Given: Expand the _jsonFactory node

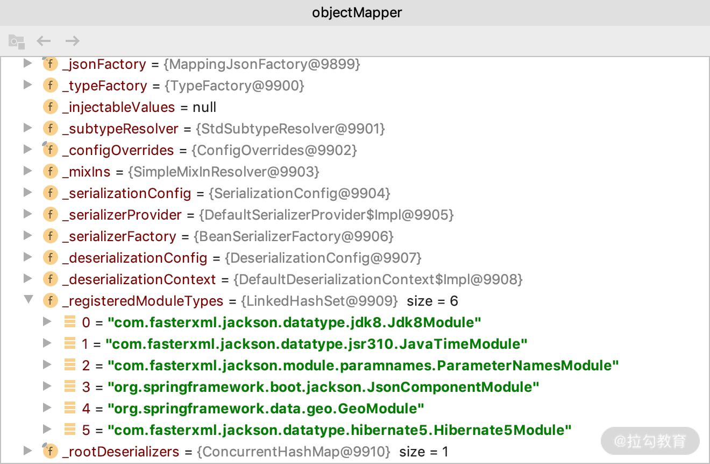Looking at the screenshot, I should (28, 64).
